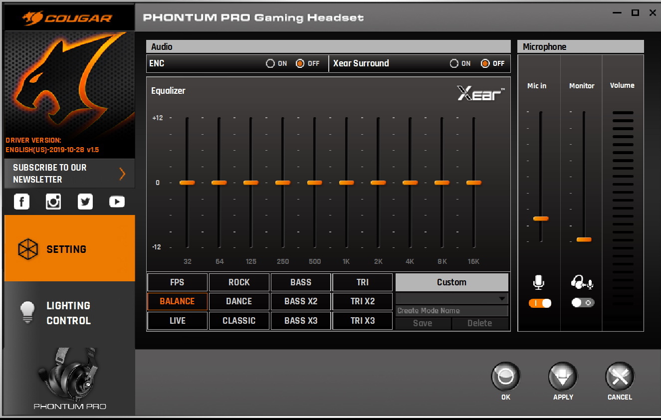
Task: Choose the BASS X3 equalizer preset
Action: click(x=301, y=321)
